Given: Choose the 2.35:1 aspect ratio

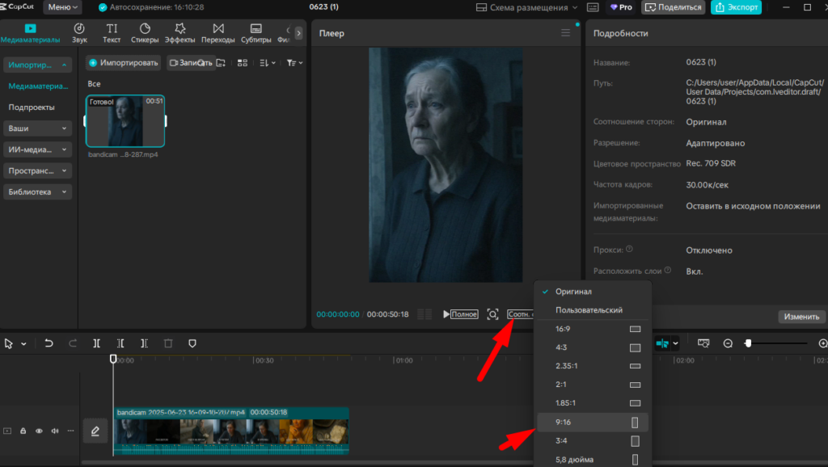Looking at the screenshot, I should (x=593, y=366).
